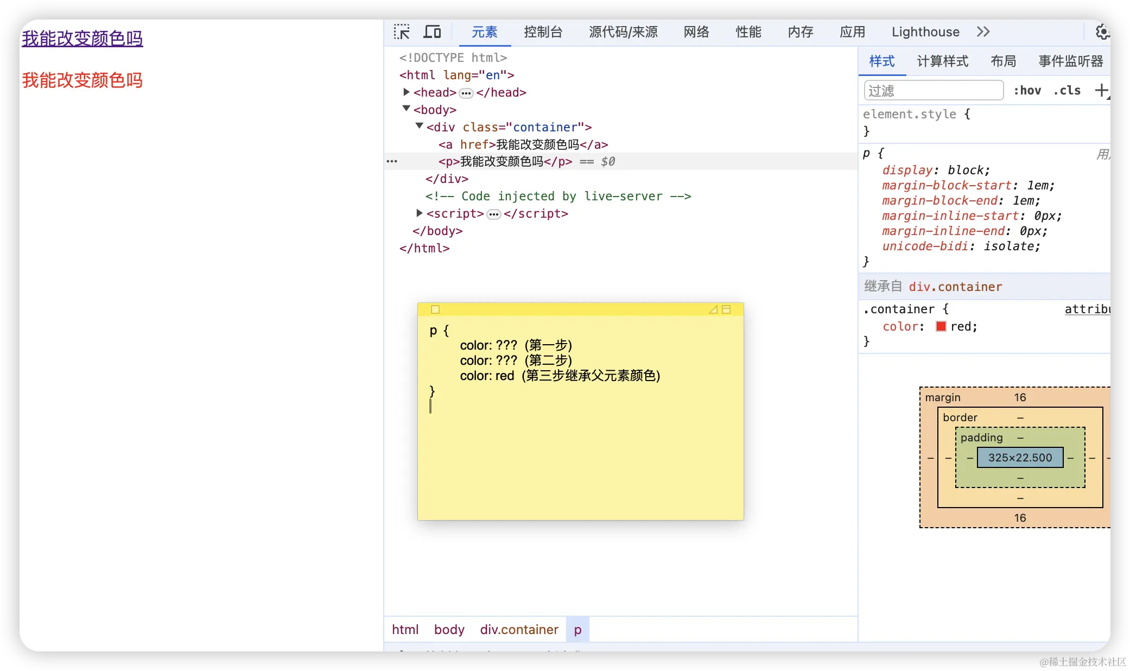Show more DevTools tabs chevron
Viewport: 1130px width, 671px height.
(x=983, y=32)
